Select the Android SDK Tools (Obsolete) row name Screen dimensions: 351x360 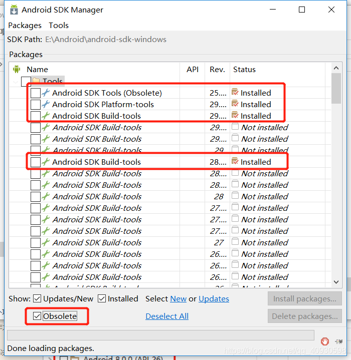coord(107,93)
